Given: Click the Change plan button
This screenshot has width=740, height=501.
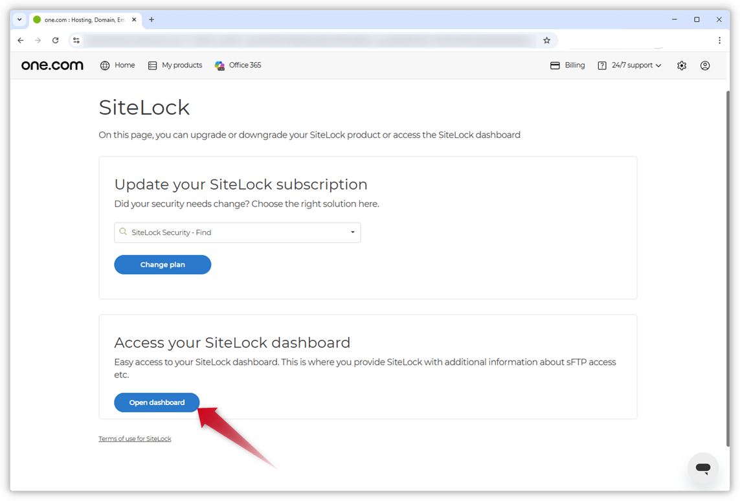Looking at the screenshot, I should click(x=163, y=264).
